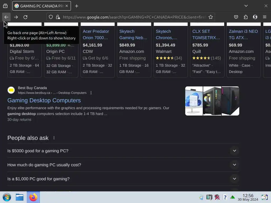Open Zalman i3 NEO TG ATX listing
271x203 pixels.
[x=243, y=35]
